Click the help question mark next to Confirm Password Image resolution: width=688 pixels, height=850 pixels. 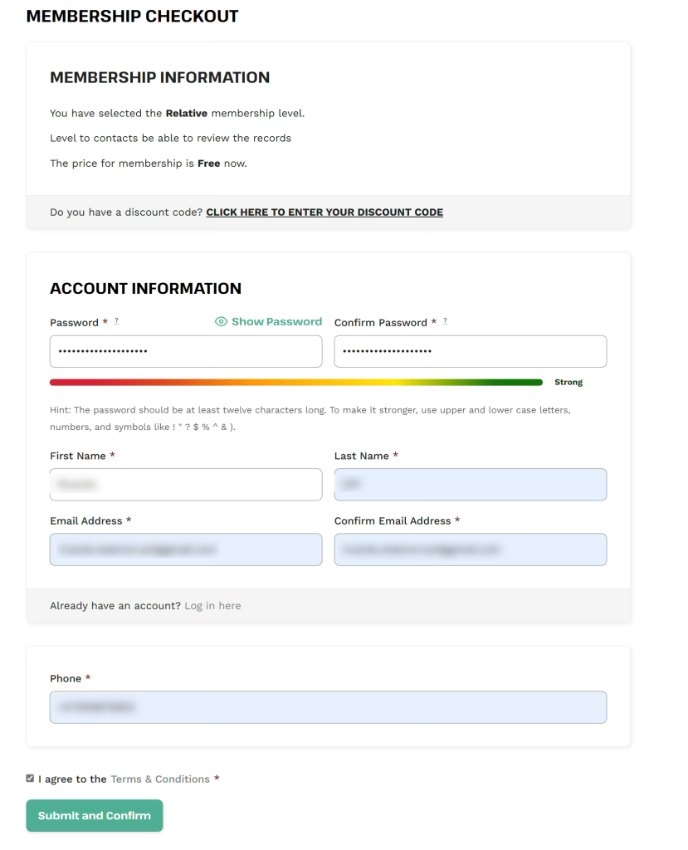click(446, 321)
